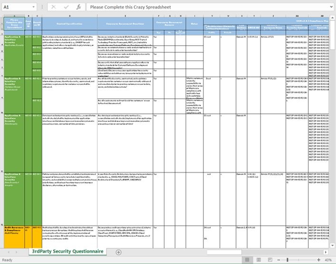Click the horizontal scrollbar right arrow
This screenshot has height=264, width=336.
tap(326, 252)
